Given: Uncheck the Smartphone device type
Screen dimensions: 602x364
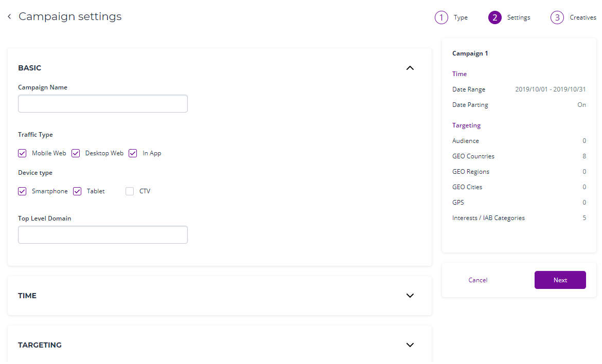Looking at the screenshot, I should pos(22,191).
